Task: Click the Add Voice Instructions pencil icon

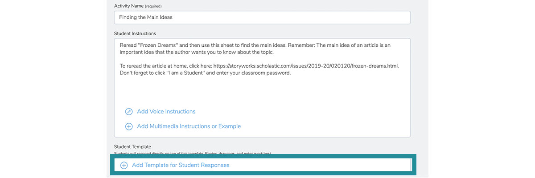Action: 129,112
